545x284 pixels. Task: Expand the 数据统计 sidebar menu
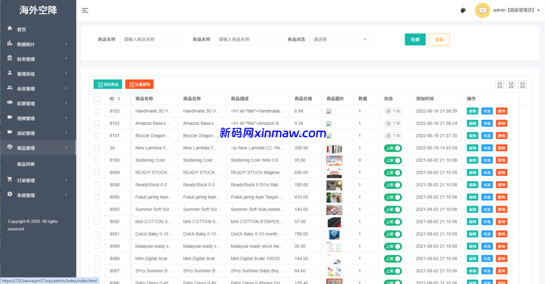click(38, 44)
